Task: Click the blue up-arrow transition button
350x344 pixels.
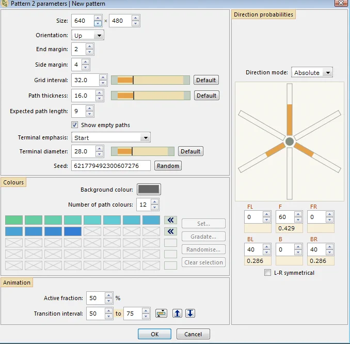Action: tap(177, 313)
